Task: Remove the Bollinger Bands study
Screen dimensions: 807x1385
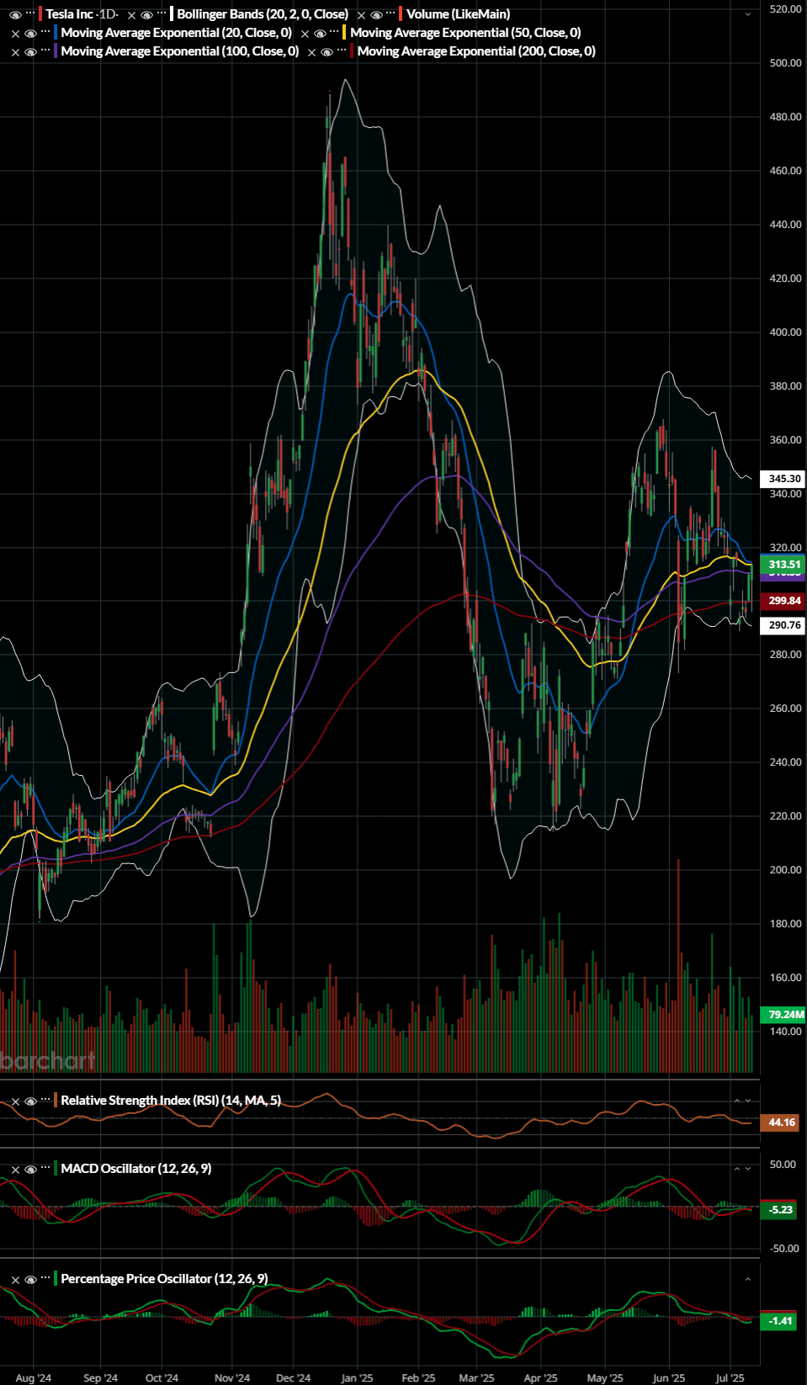Action: (x=131, y=14)
